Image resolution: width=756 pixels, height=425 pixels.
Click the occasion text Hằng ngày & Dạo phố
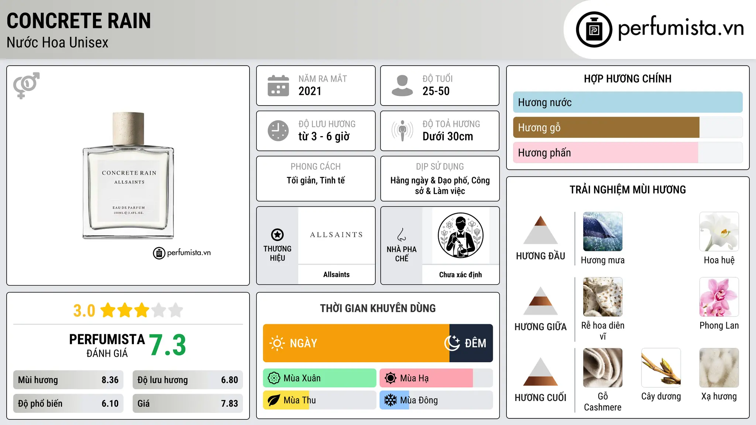[x=429, y=180]
